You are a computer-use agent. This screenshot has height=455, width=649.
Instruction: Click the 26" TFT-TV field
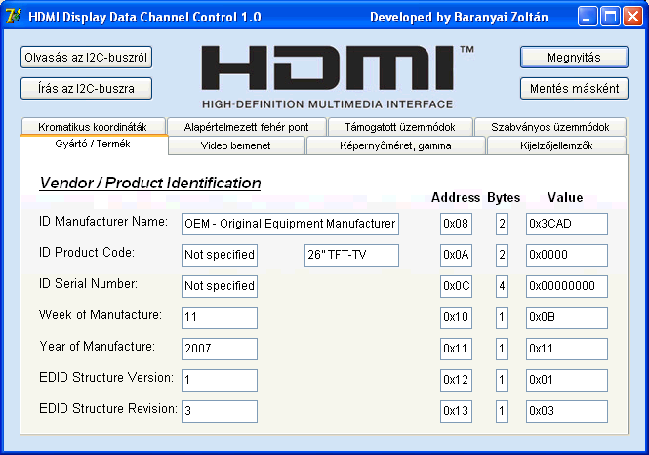[351, 255]
